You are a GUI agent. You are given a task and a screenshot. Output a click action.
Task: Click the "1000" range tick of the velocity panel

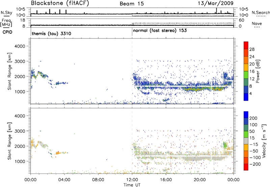20,161
